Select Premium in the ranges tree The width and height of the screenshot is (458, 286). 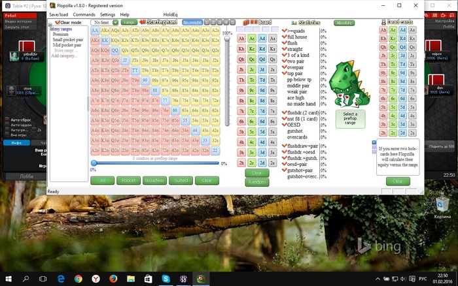(x=60, y=34)
